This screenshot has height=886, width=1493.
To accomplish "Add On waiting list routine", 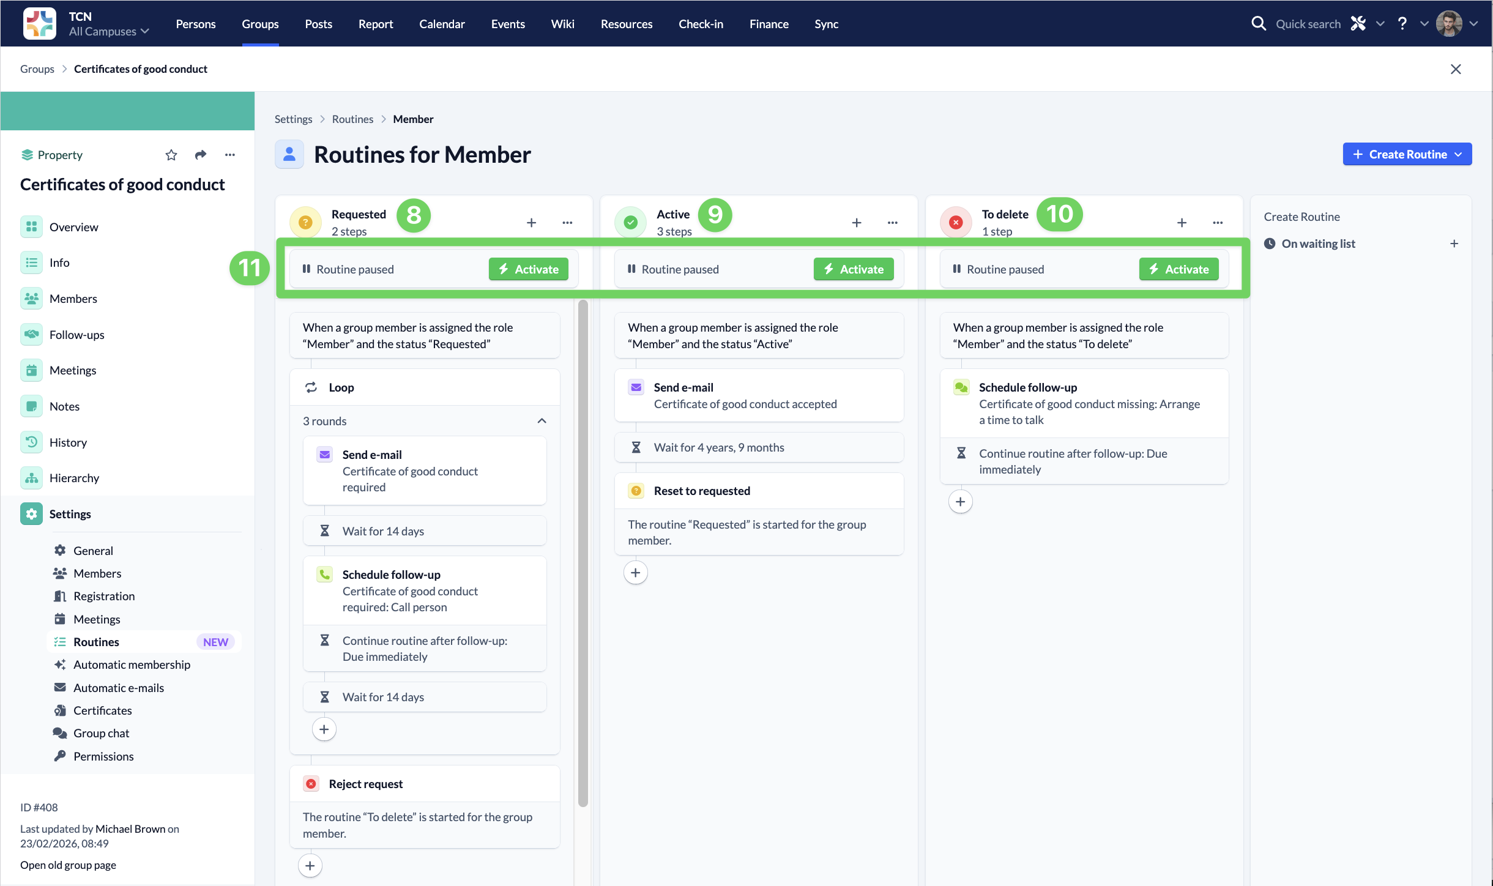I will 1454,244.
